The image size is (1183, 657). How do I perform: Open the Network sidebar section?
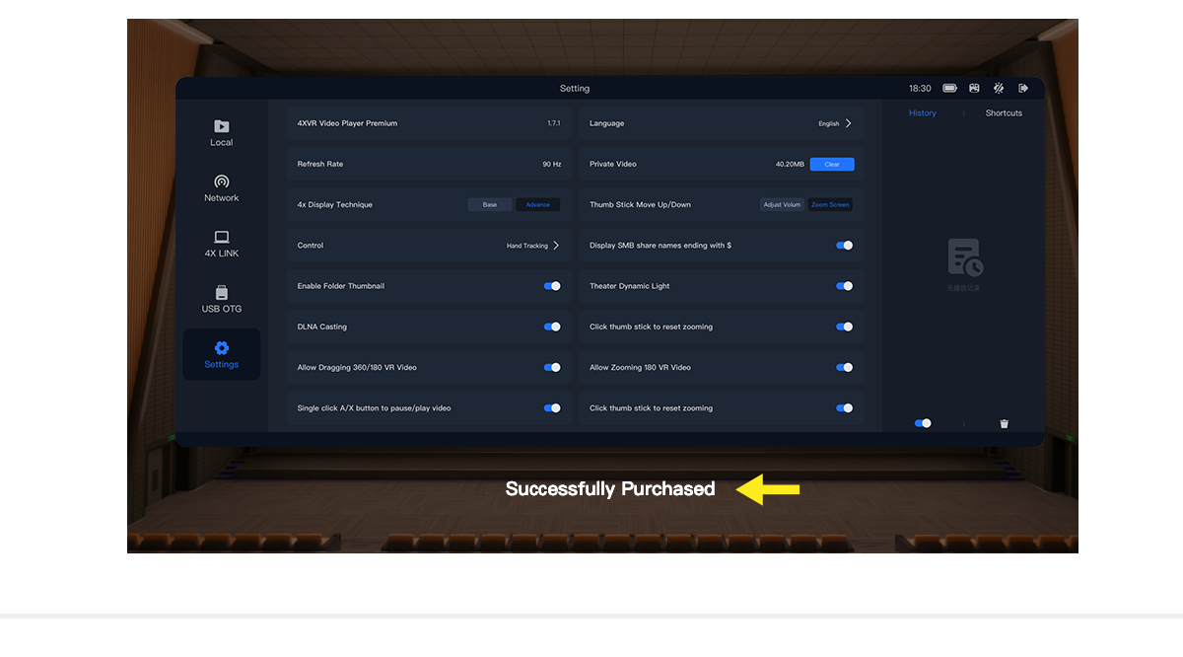(x=221, y=187)
